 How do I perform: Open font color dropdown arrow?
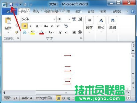pos(46,32)
